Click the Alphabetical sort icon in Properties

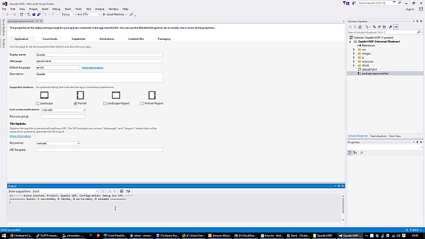coord(355,153)
